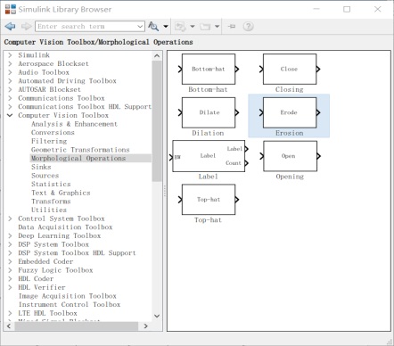
Task: Expand the Embedded Coder node
Action: 10,261
